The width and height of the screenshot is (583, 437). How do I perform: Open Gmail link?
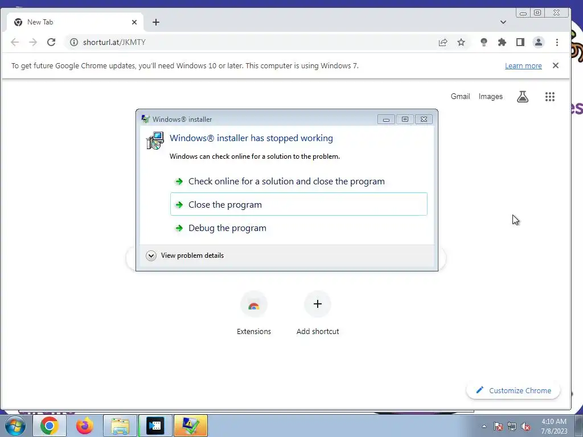(460, 97)
